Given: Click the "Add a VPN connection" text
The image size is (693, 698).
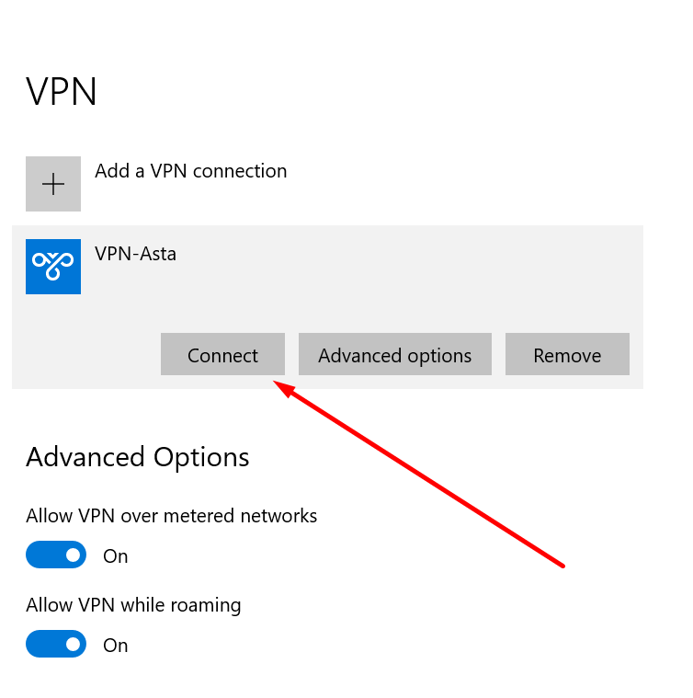Looking at the screenshot, I should (x=190, y=171).
